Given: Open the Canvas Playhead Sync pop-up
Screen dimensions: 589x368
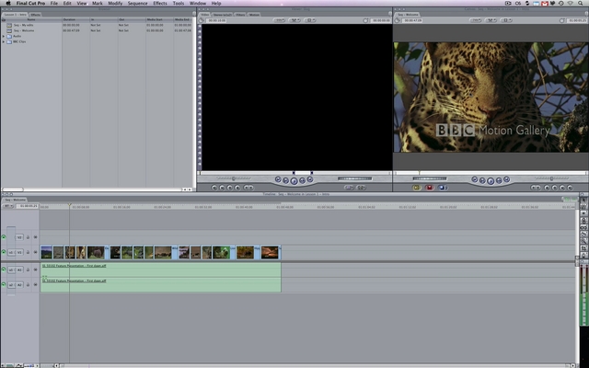Looking at the screenshot, I should tap(491, 20).
